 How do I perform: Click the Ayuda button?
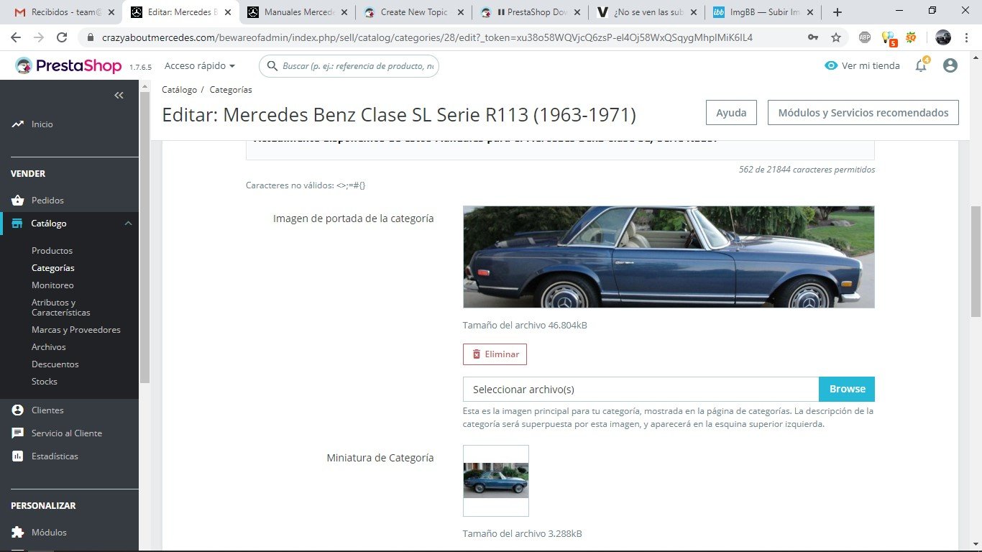click(731, 113)
